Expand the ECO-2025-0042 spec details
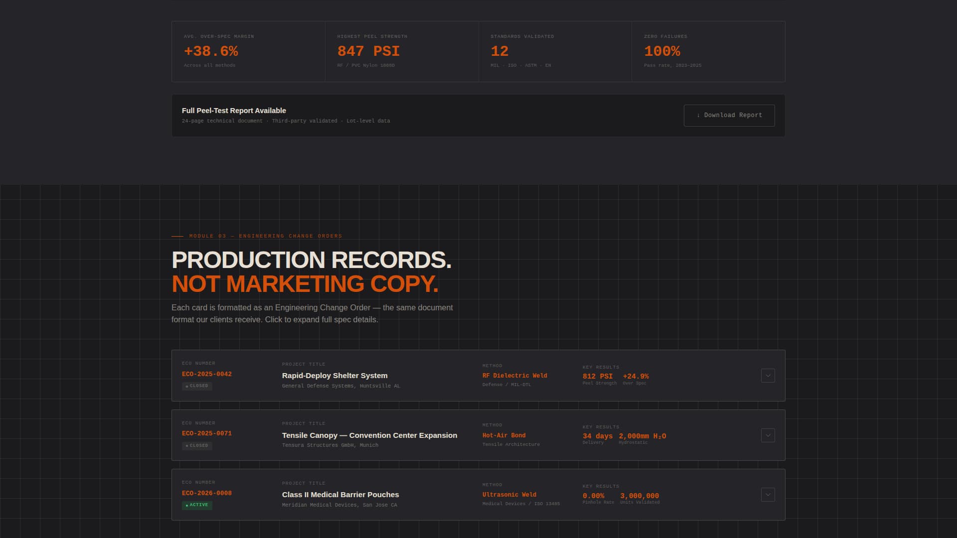 tap(478, 376)
